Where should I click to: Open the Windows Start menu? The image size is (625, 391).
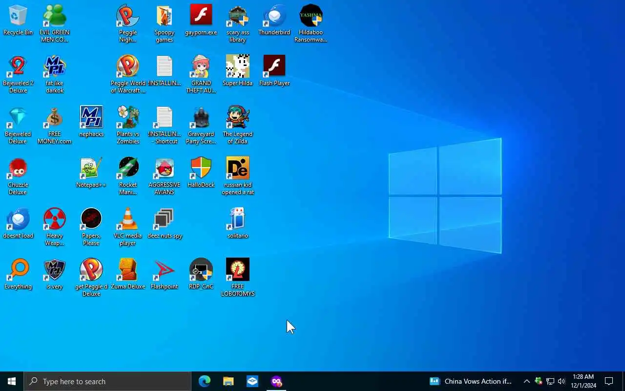(12, 381)
